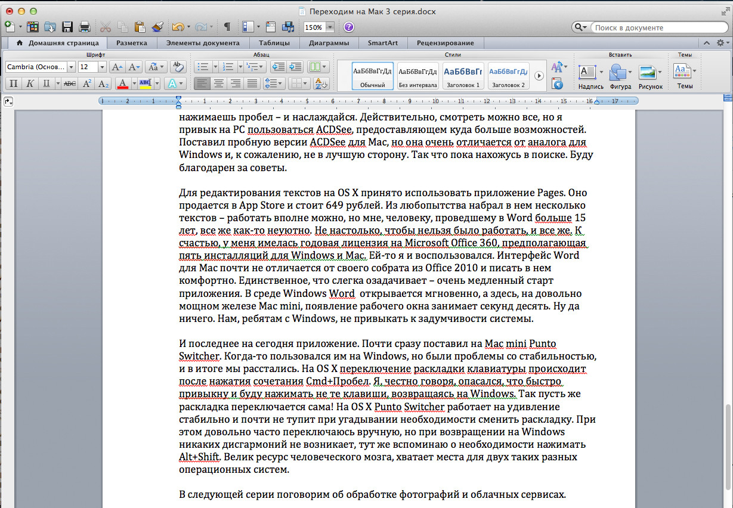Toggle italic formatting with the К button

pyautogui.click(x=29, y=83)
